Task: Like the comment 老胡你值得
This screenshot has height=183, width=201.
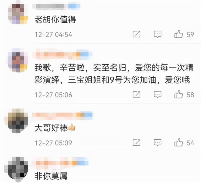Action: click(178, 34)
